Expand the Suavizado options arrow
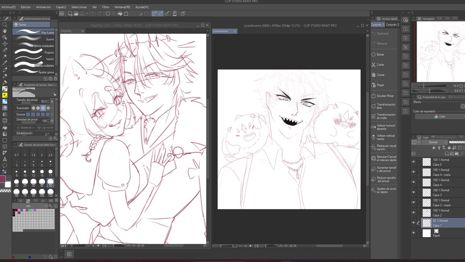 pyautogui.click(x=52, y=108)
